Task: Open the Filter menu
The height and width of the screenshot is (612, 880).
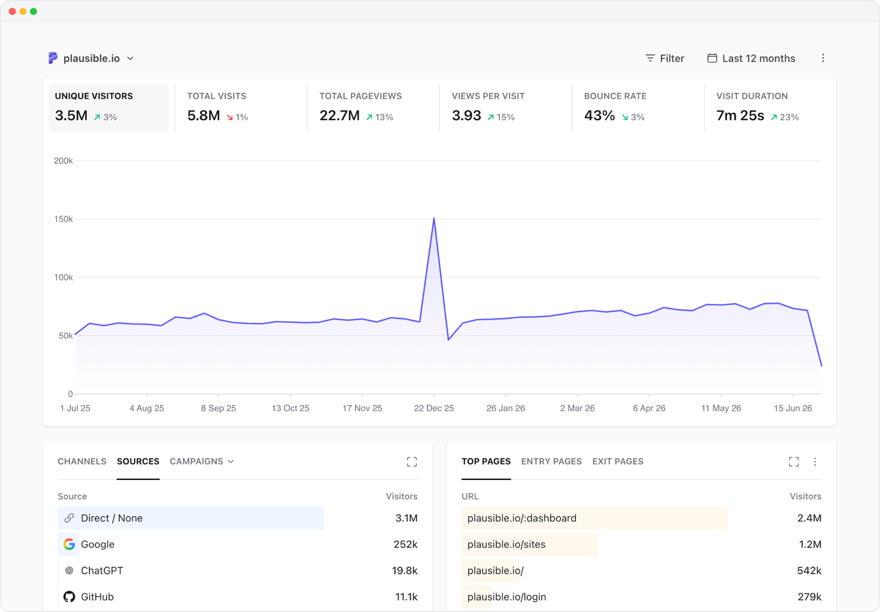Action: pos(664,58)
